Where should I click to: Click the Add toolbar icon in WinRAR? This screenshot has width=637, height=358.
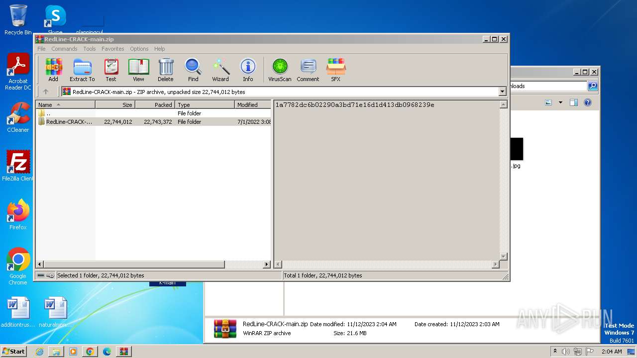pyautogui.click(x=53, y=70)
